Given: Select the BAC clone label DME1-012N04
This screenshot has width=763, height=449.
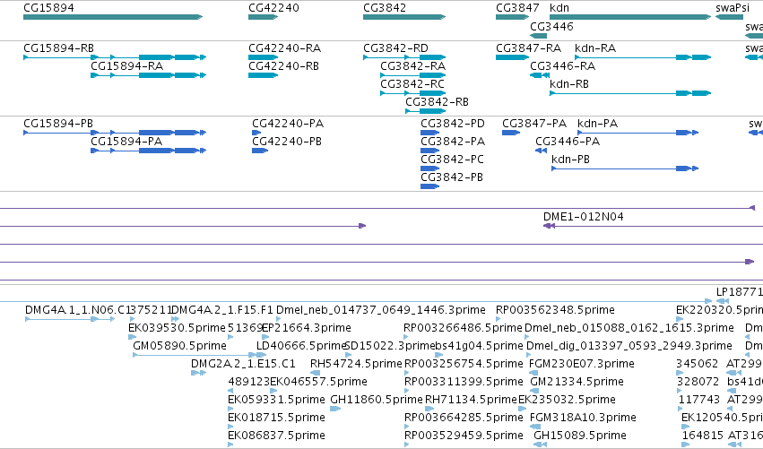Looking at the screenshot, I should pos(584,217).
